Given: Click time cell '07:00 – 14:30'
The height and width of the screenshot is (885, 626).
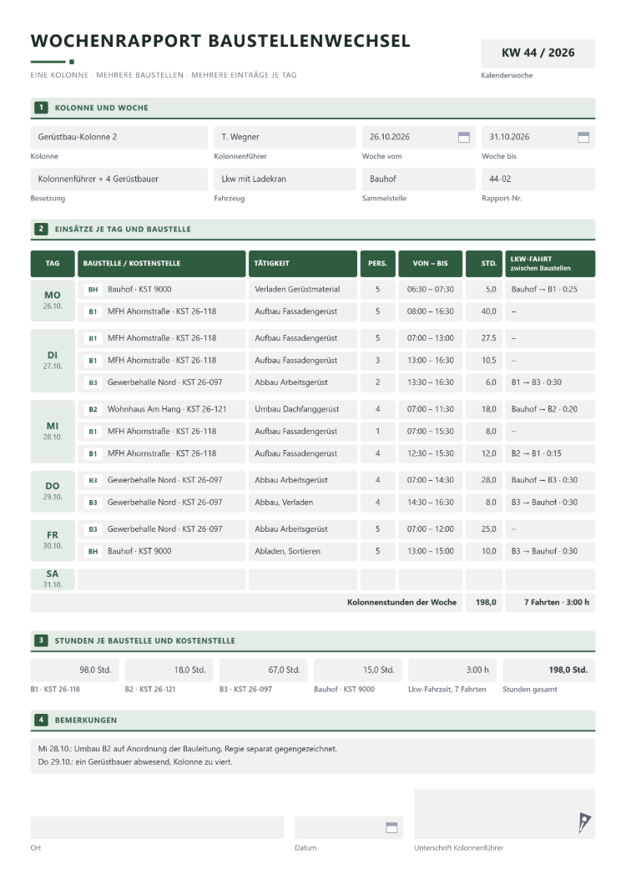Looking at the screenshot, I should click(x=430, y=480).
